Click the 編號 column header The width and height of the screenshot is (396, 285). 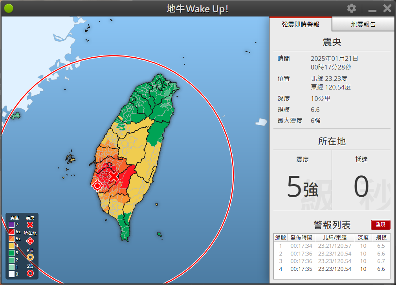point(280,238)
